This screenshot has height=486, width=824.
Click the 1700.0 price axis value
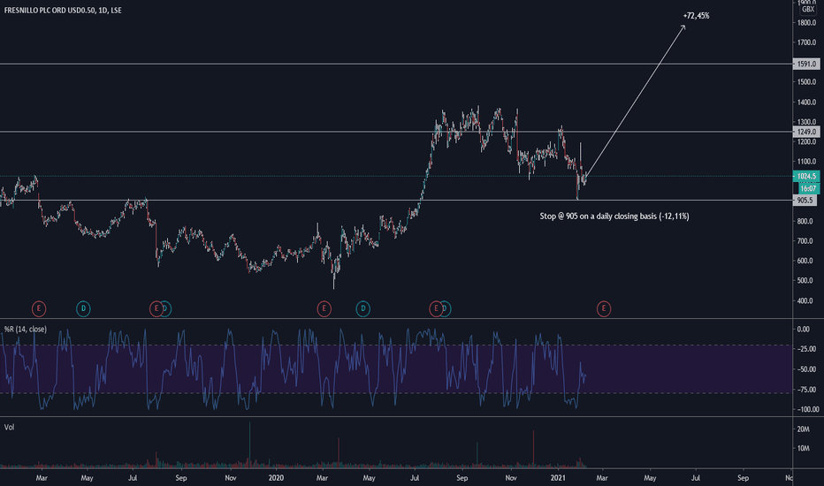point(806,42)
